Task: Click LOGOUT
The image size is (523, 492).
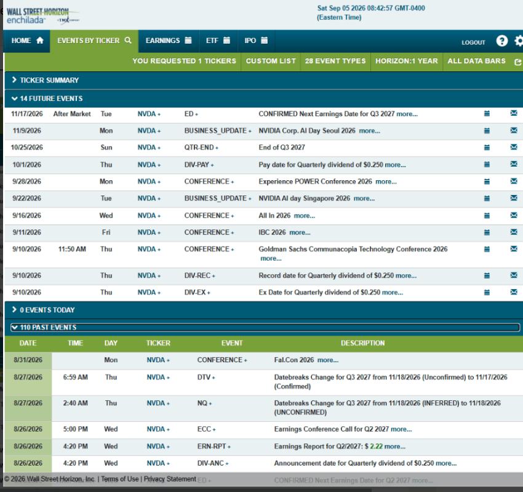Action: [x=473, y=42]
